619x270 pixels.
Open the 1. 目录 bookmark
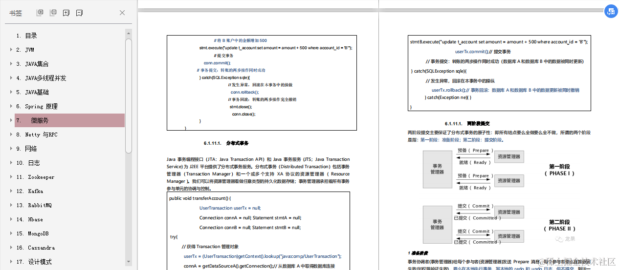coord(27,36)
